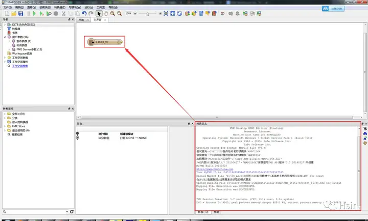Open the 文件(F) menu
368x221 pixels.
[x=8, y=8]
